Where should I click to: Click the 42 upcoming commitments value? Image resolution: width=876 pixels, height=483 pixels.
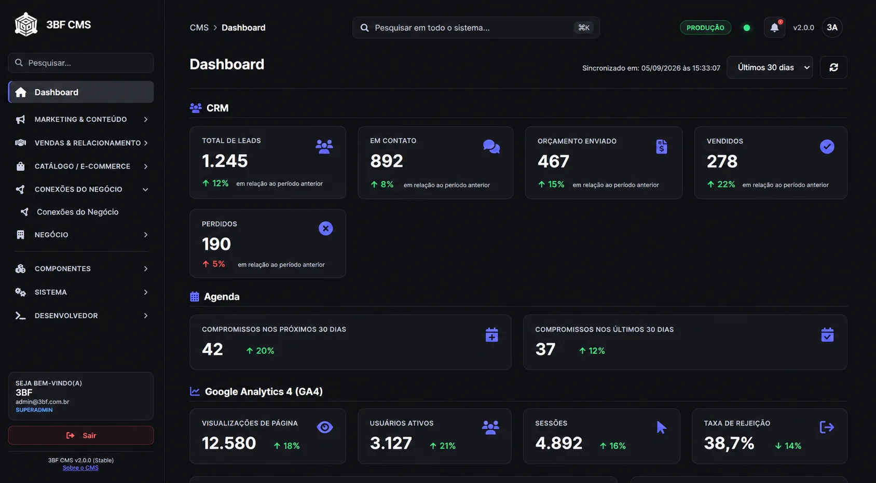coord(212,349)
